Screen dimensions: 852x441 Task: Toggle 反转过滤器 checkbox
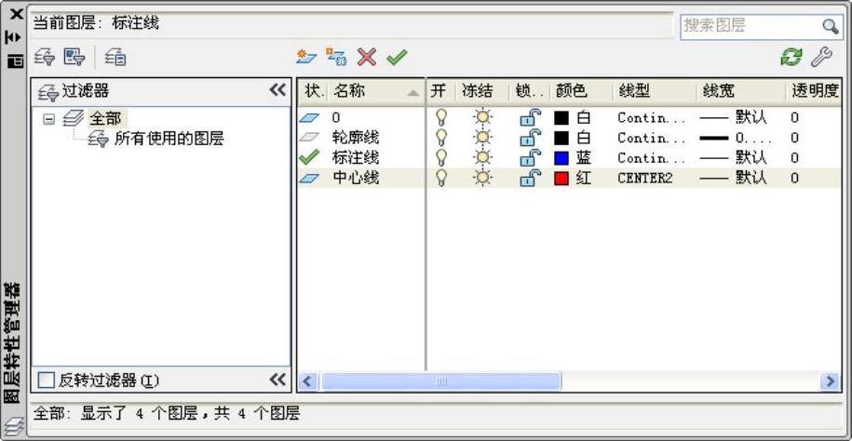[46, 380]
